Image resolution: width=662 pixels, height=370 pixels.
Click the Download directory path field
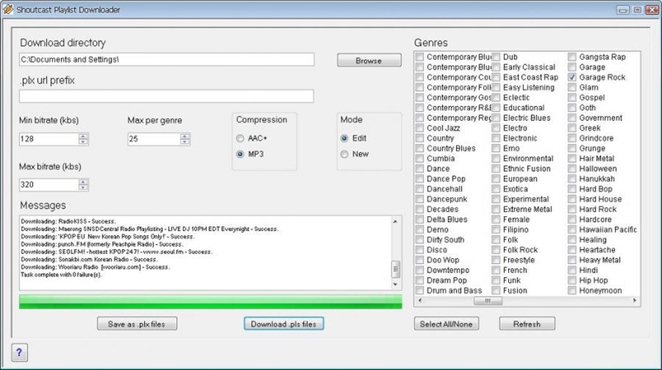pos(167,60)
